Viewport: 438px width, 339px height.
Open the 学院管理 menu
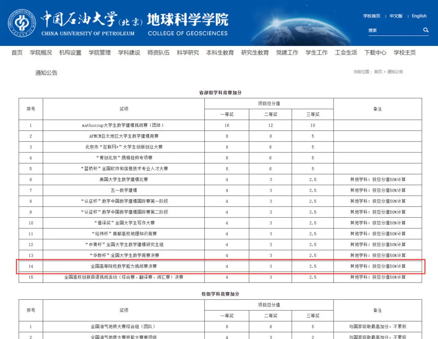(x=100, y=53)
